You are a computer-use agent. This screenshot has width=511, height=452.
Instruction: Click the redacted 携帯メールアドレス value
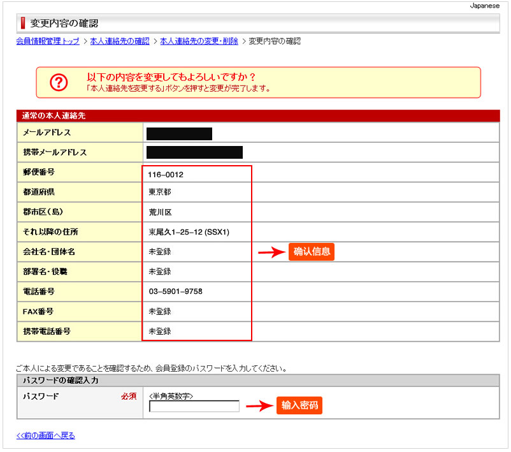click(x=194, y=152)
